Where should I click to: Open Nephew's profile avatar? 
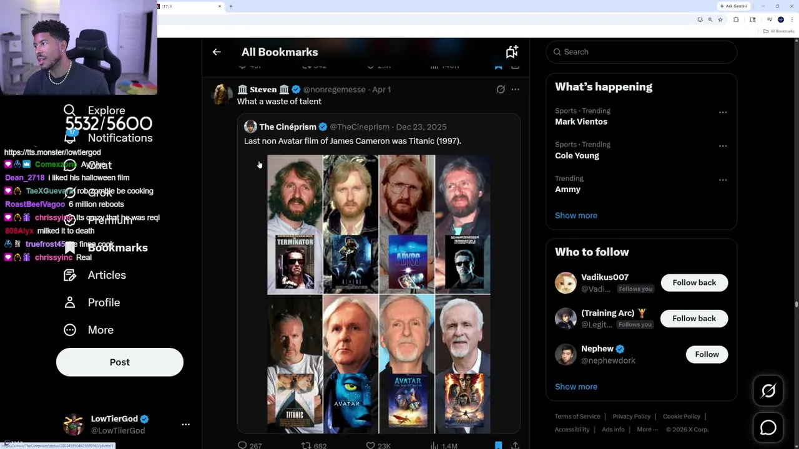(566, 354)
